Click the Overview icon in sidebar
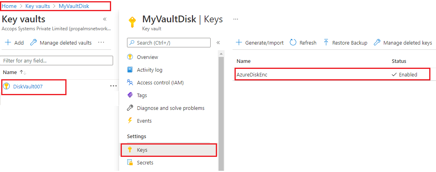Image resolution: width=436 pixels, height=172 pixels. point(130,57)
